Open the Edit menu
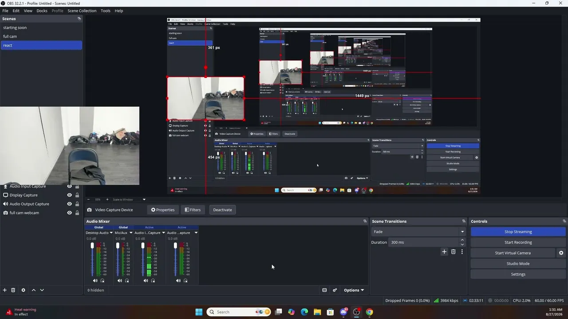This screenshot has width=568, height=319. [x=16, y=11]
